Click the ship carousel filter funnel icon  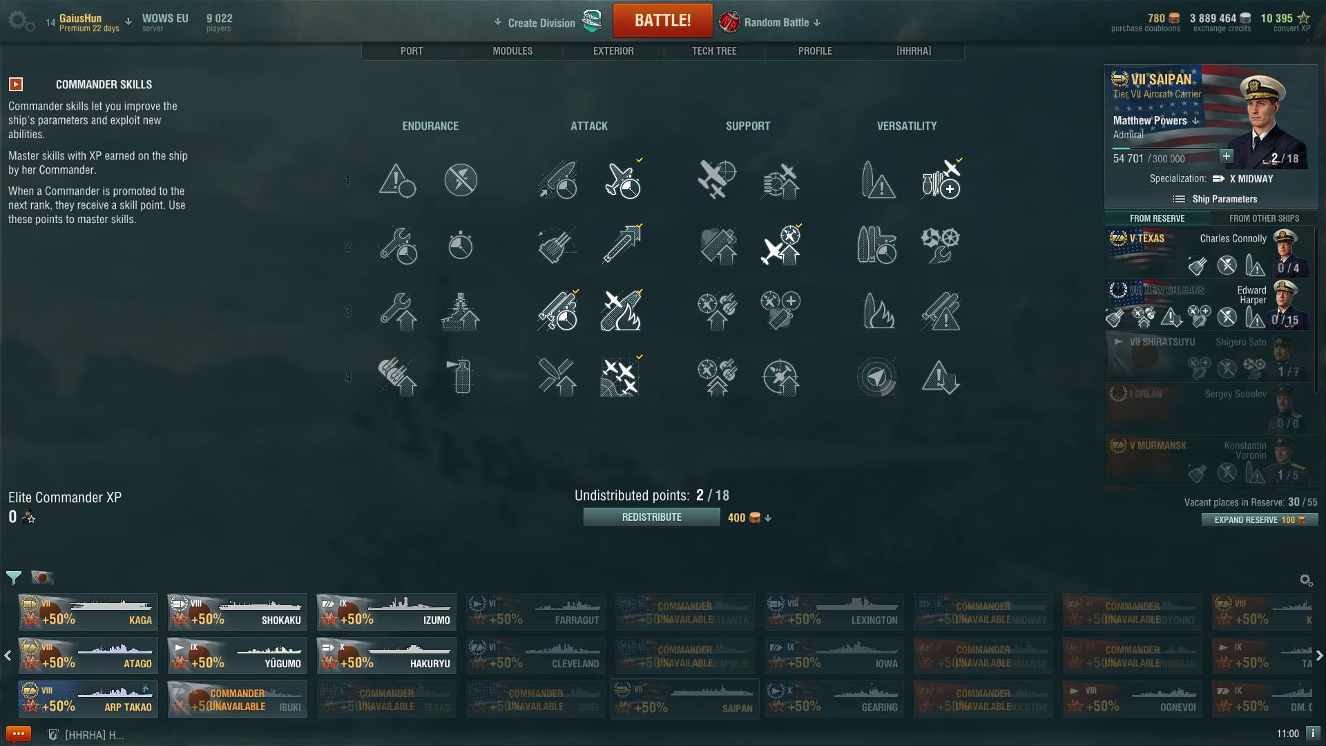(x=14, y=577)
